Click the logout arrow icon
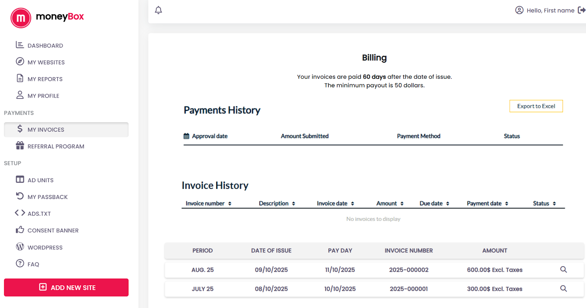 (581, 10)
